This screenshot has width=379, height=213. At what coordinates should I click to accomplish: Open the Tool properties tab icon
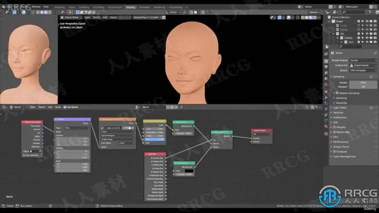(x=326, y=53)
